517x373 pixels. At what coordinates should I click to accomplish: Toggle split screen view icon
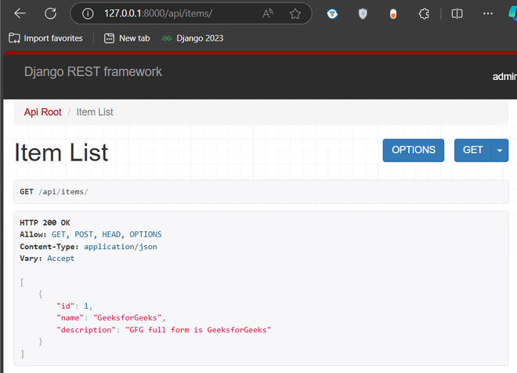pyautogui.click(x=457, y=14)
